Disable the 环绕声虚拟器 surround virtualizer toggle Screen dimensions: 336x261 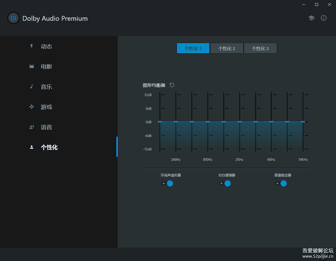pos(167,183)
